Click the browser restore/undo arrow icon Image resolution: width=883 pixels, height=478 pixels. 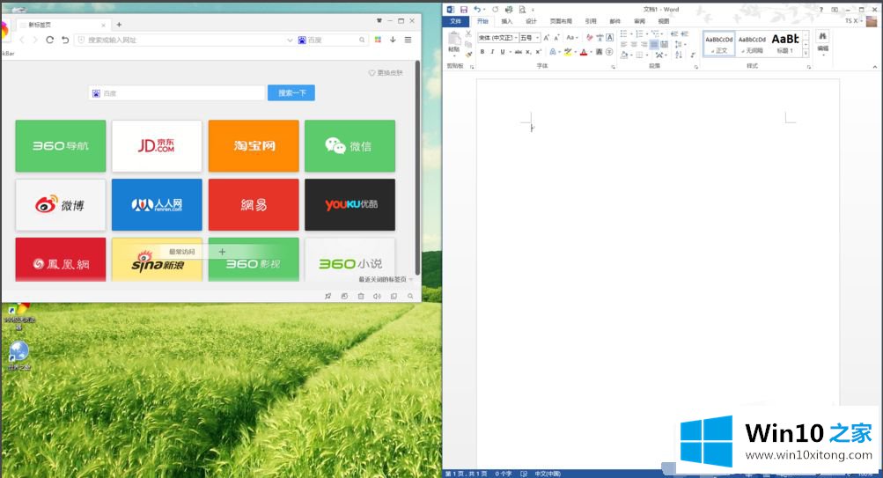click(x=65, y=40)
